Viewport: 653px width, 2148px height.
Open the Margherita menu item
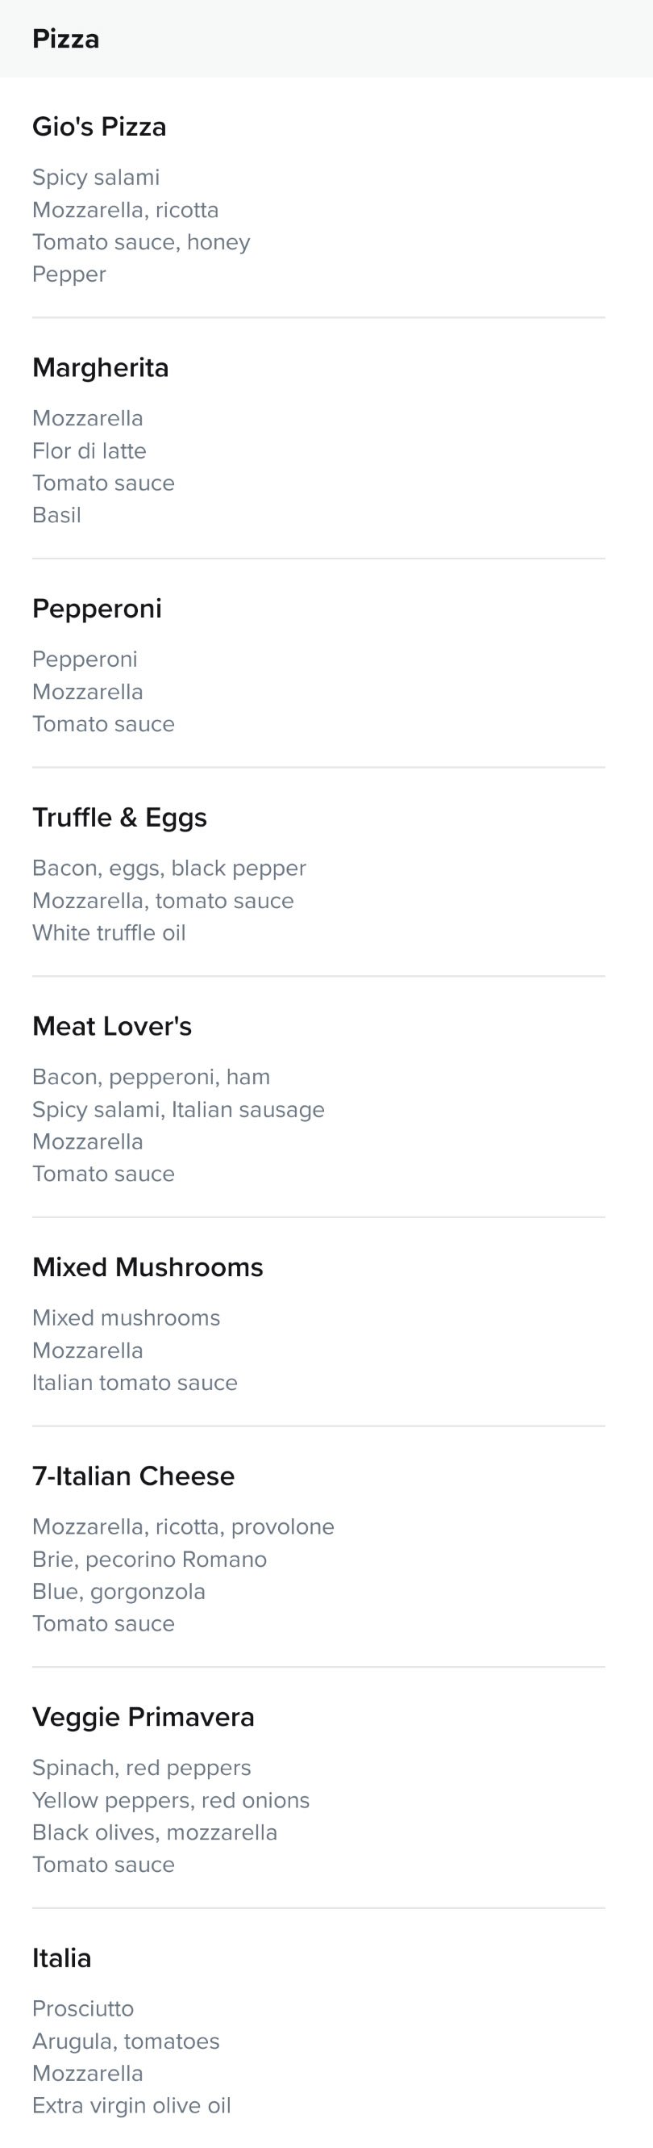[101, 368]
